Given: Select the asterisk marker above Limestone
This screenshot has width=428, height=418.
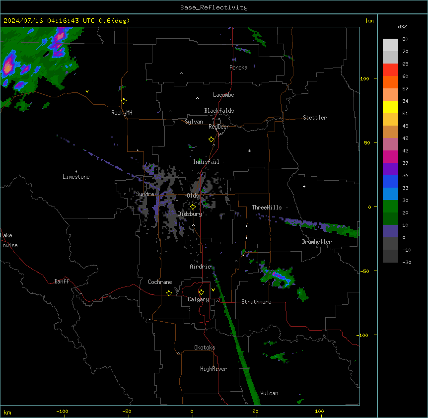Looking at the screenshot, I should (76, 172).
